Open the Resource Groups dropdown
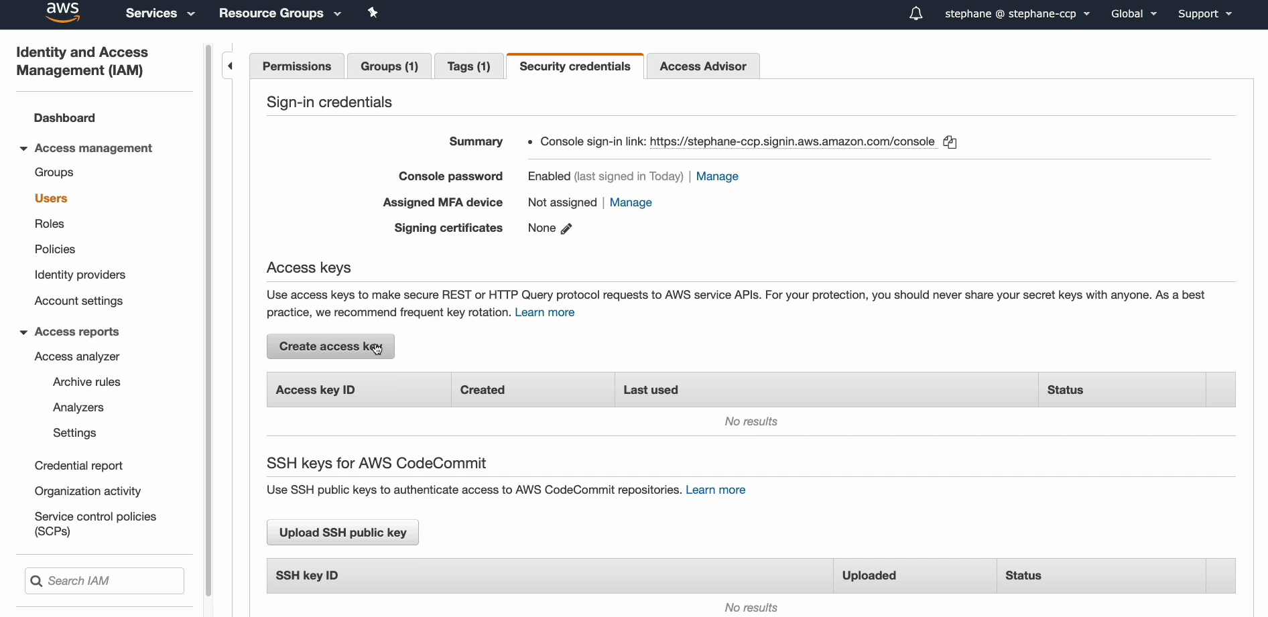The image size is (1268, 617). [x=279, y=13]
